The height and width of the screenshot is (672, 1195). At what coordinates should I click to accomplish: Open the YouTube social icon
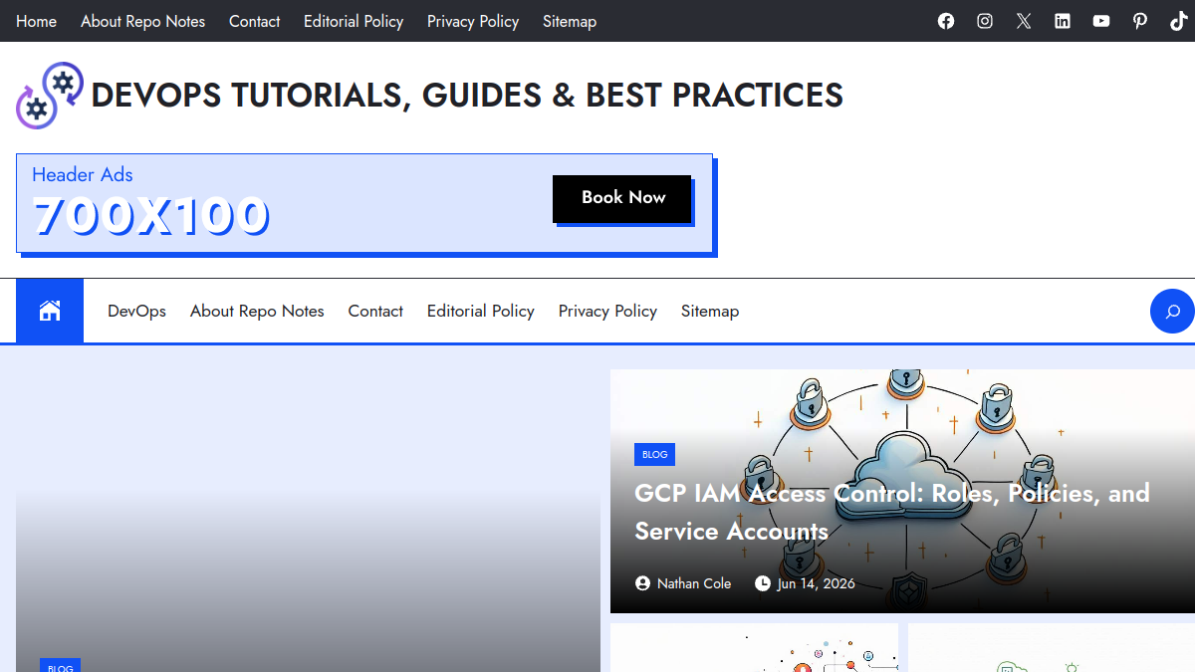tap(1101, 21)
